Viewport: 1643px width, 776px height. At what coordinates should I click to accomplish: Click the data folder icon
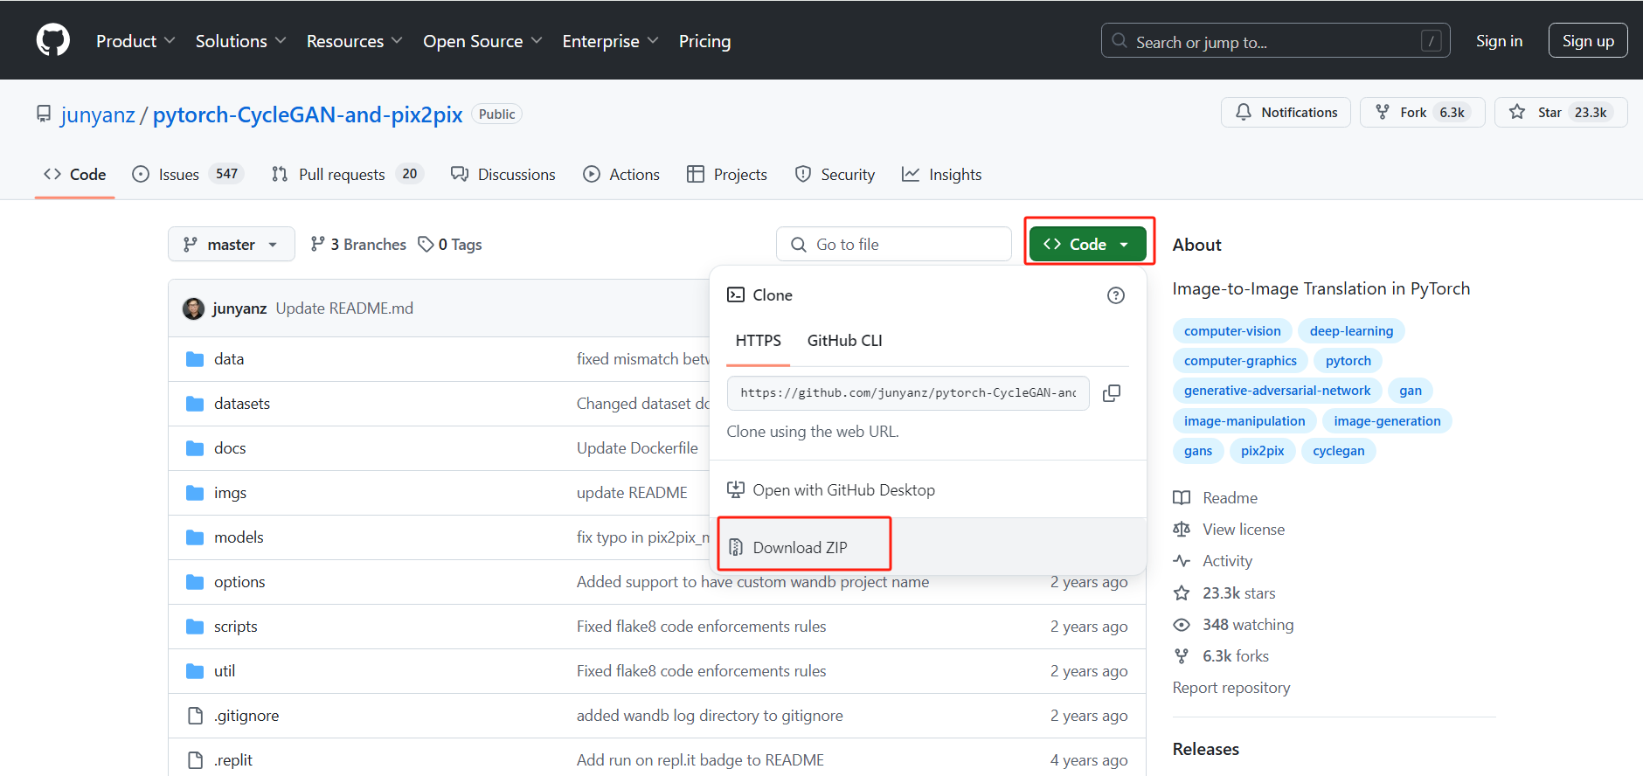tap(195, 359)
